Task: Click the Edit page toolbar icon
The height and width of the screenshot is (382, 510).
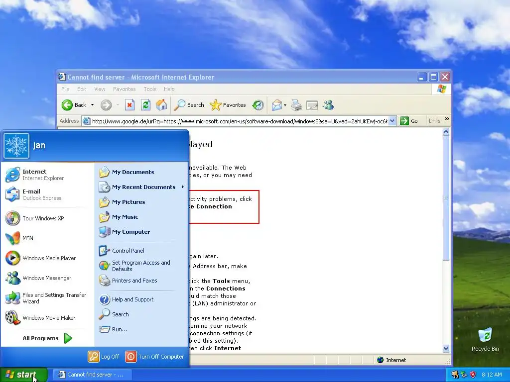Action: 312,105
